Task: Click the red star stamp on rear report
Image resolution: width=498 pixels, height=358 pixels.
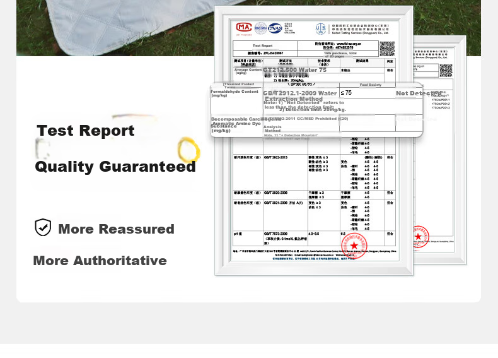Action: pos(419,237)
